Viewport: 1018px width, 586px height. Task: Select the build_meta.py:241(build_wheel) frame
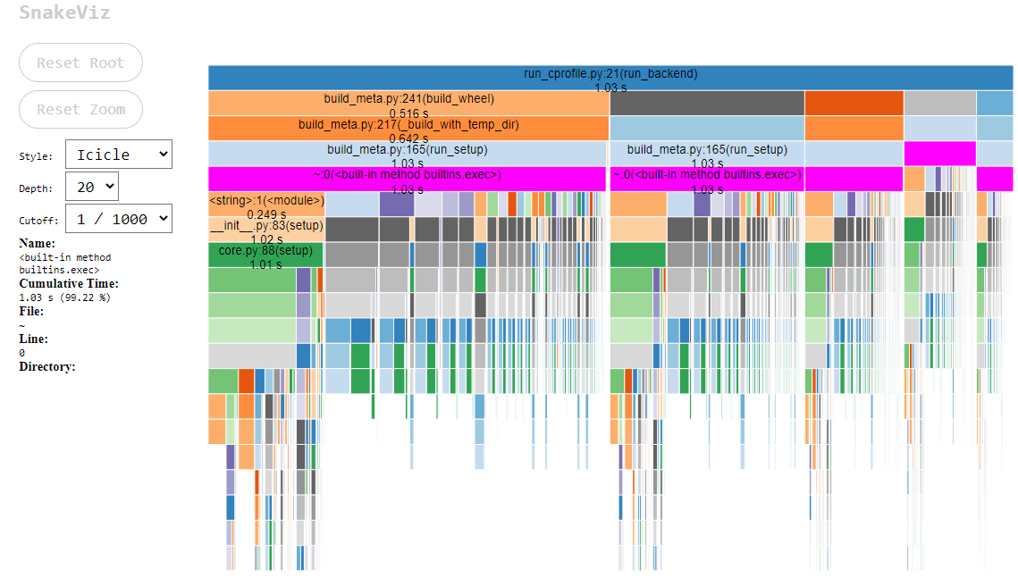point(407,100)
